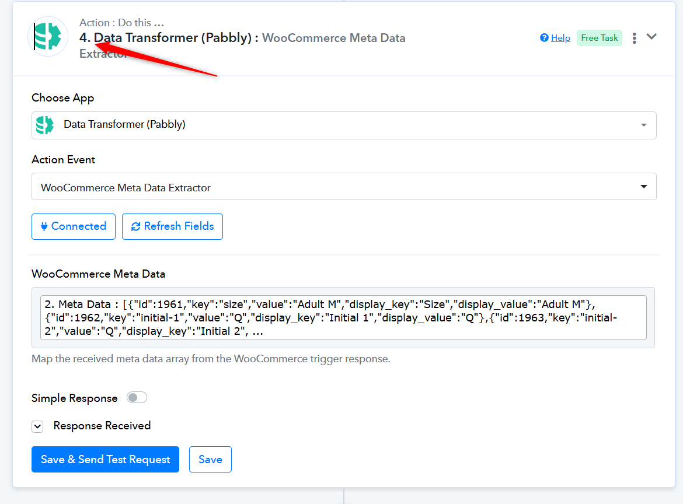683x504 pixels.
Task: Click the blue Help question mark icon
Action: pyautogui.click(x=544, y=38)
